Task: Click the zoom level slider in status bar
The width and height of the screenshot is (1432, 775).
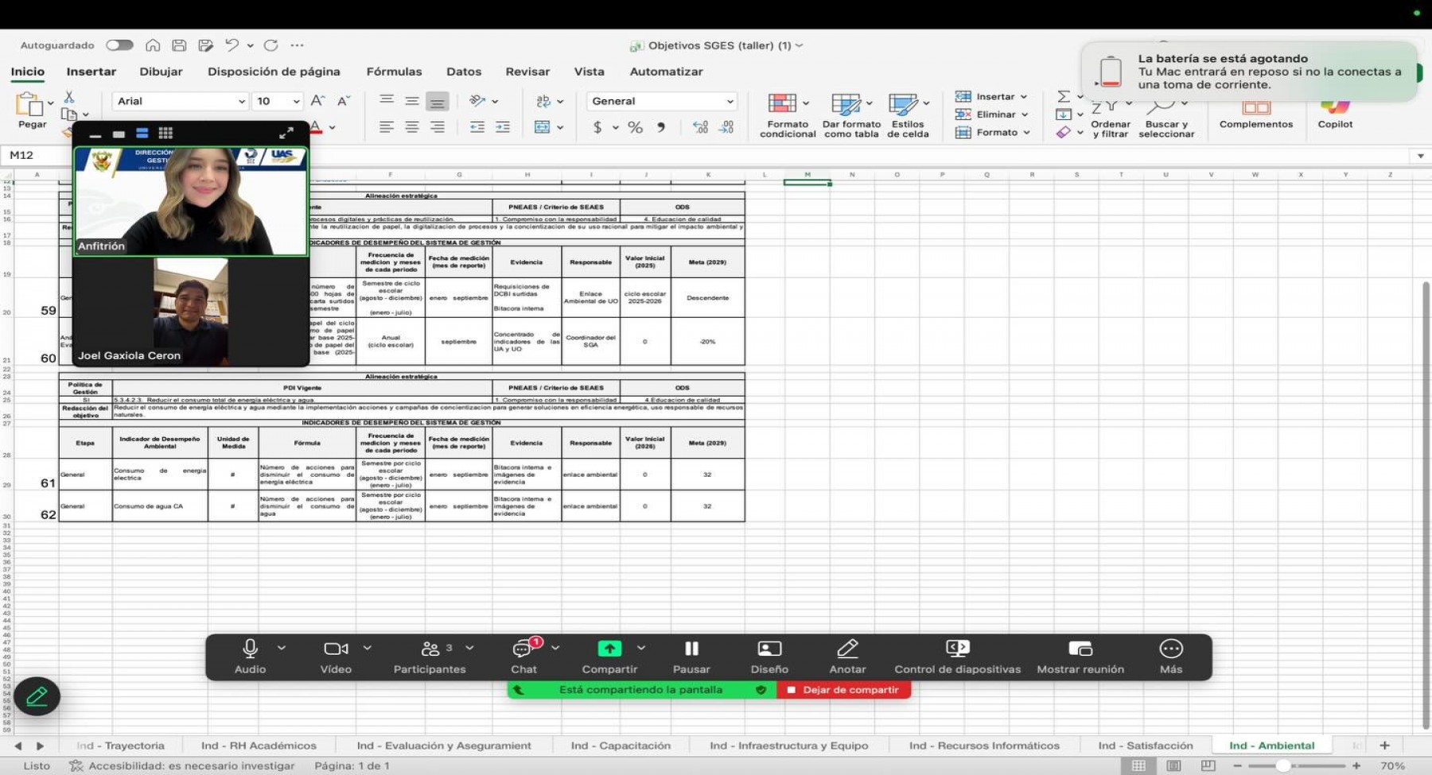Action: click(1282, 765)
